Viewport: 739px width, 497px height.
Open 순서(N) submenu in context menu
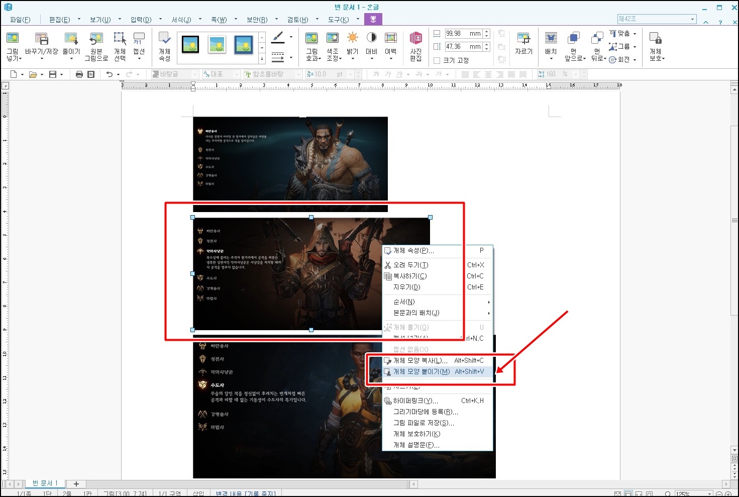[437, 302]
